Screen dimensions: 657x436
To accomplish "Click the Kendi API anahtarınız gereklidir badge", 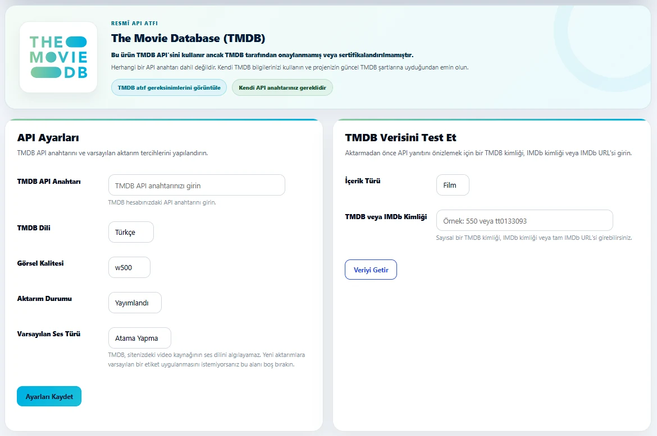I will click(282, 88).
